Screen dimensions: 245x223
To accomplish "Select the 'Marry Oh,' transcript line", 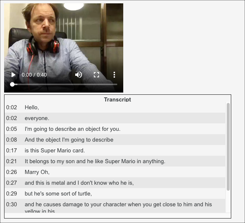I will (115, 172).
